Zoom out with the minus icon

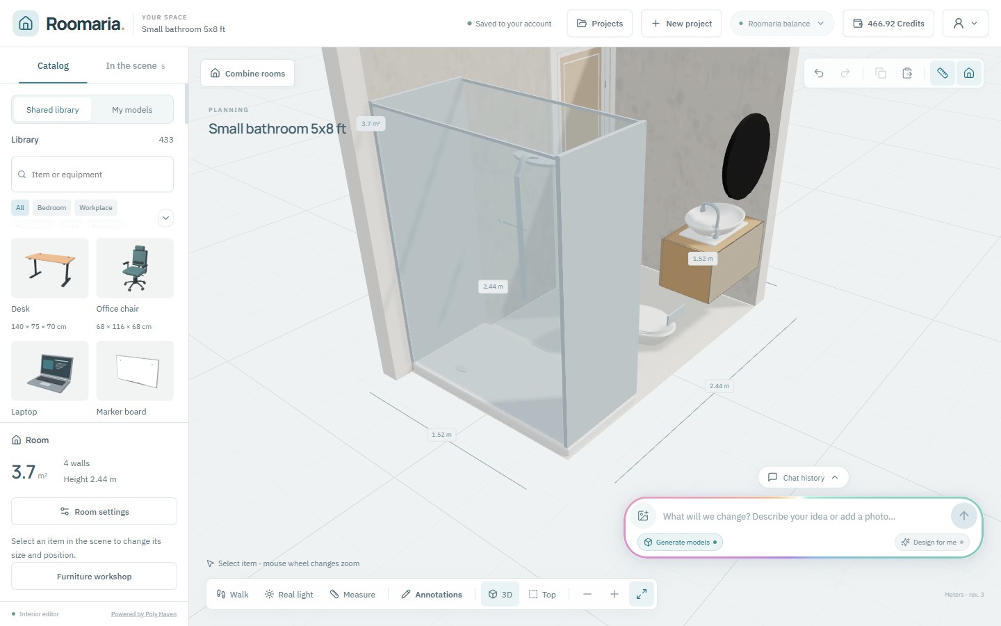(587, 594)
